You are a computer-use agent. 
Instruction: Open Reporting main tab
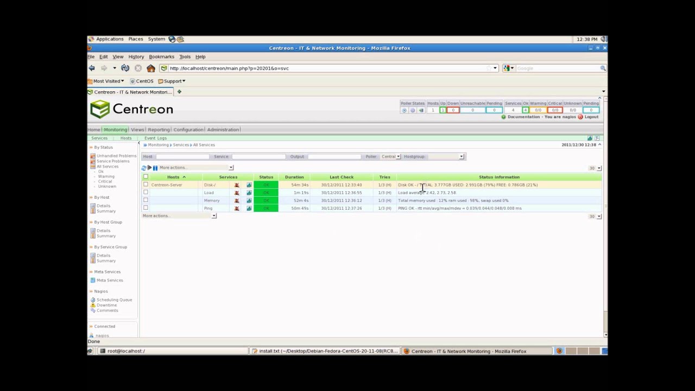coord(159,130)
